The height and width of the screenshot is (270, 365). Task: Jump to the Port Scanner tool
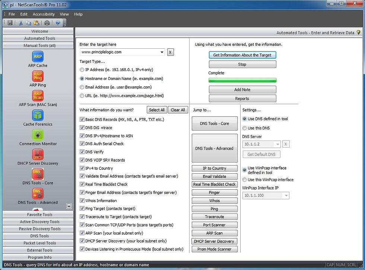pos(215,225)
